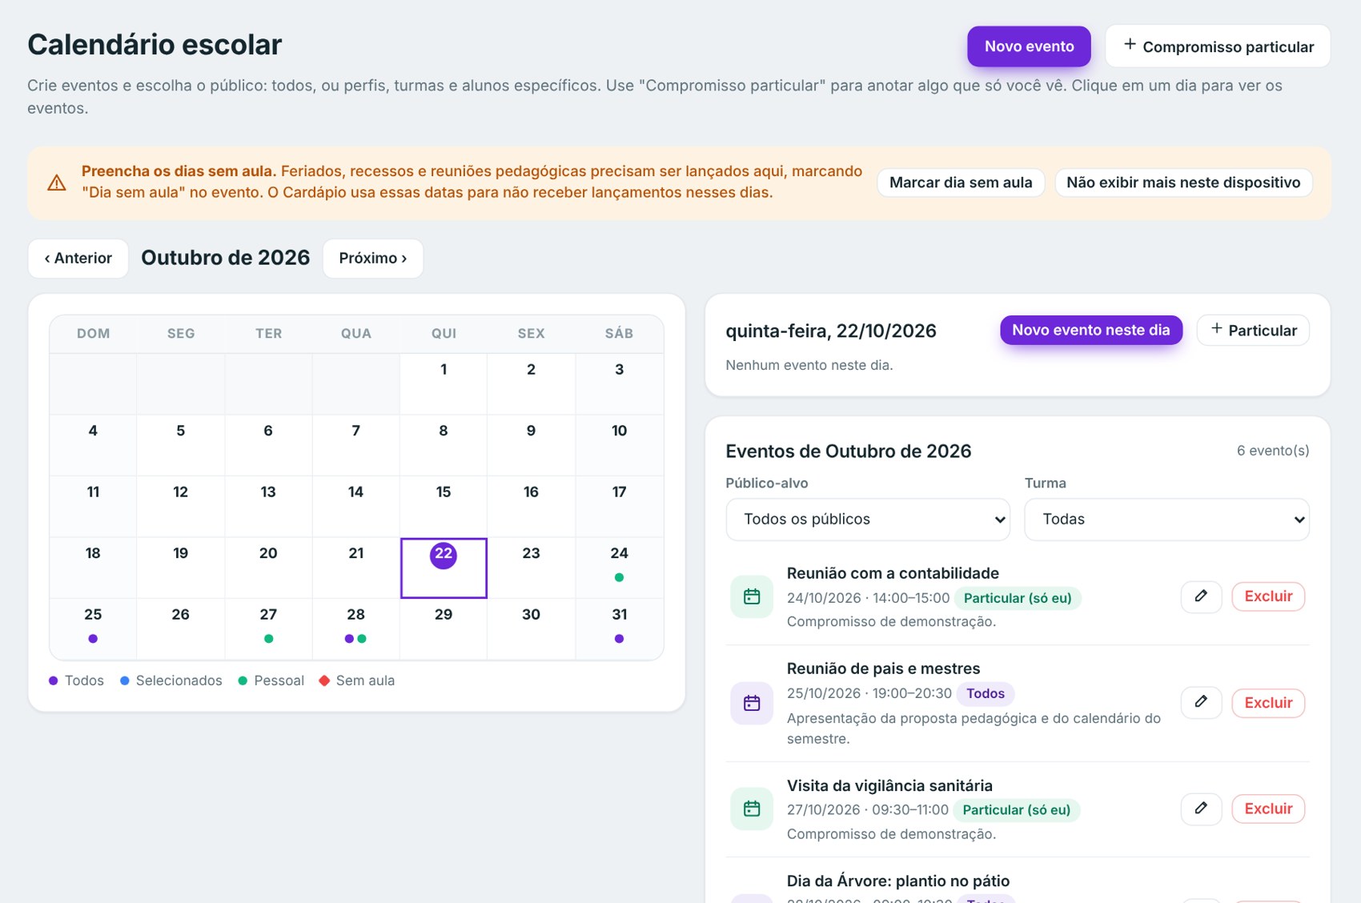
Task: Click the 6 evento(s) counter
Action: pyautogui.click(x=1273, y=451)
